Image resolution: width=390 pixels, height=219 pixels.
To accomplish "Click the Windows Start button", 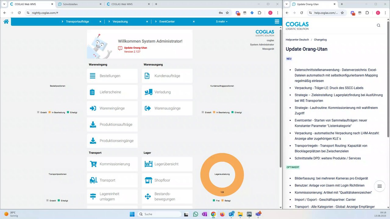I will pos(132,214).
